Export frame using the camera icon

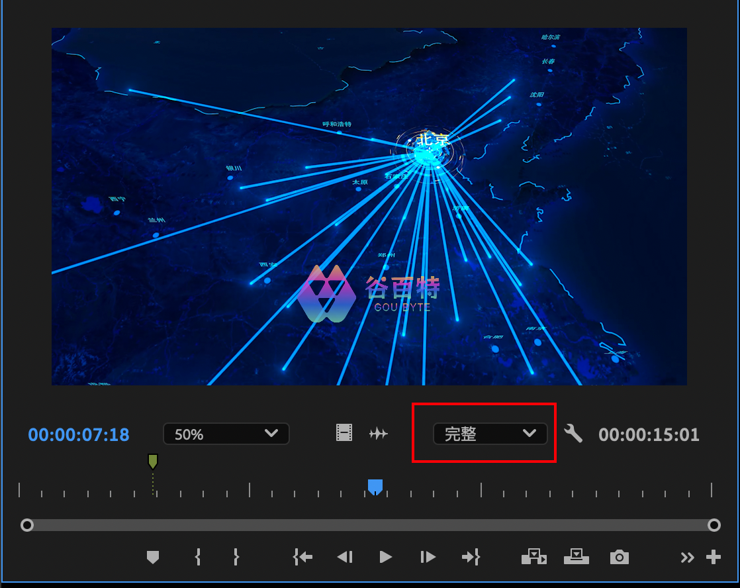619,558
